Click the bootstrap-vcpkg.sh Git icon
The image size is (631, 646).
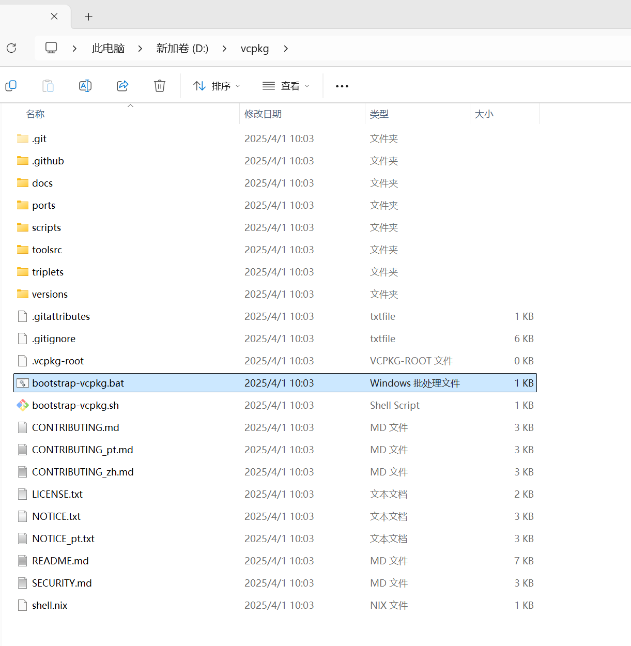(x=23, y=405)
